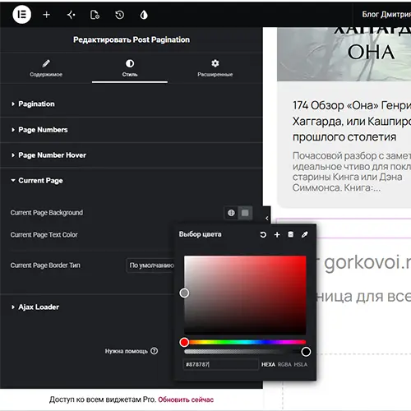Click the gorkovoi footer text in preview
The width and height of the screenshot is (411, 411).
coord(367,262)
